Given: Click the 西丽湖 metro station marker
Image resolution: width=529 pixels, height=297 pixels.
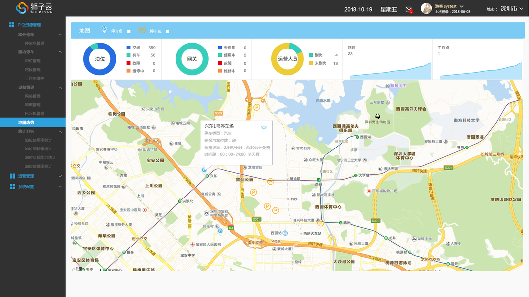Looking at the screenshot, I should (x=357, y=137).
